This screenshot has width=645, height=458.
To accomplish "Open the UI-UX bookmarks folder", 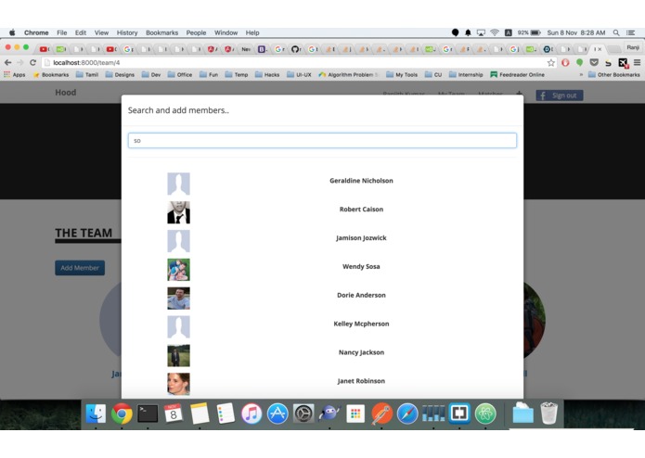I will point(299,74).
